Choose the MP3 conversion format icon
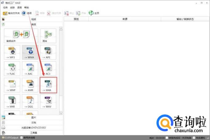210x140 pixels. [x=12, y=52]
